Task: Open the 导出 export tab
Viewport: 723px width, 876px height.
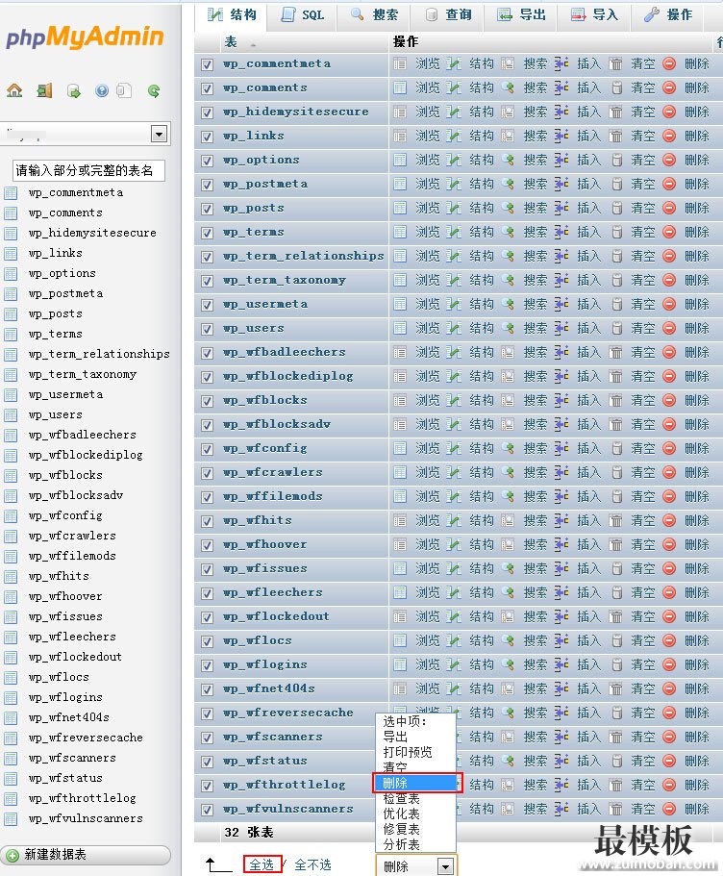Action: [521, 15]
